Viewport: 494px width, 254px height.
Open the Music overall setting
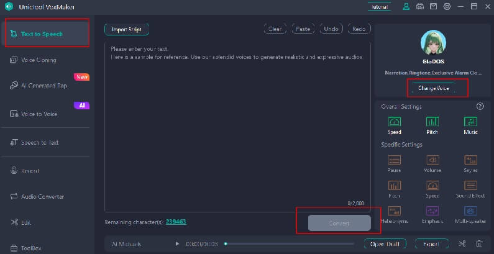pos(470,122)
